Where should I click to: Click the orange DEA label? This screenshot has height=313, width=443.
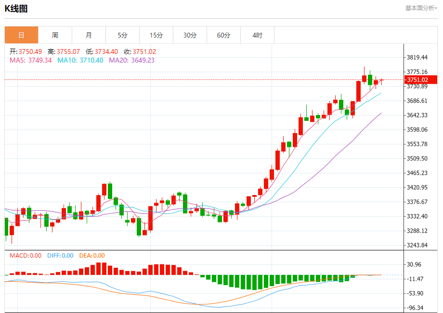click(91, 256)
